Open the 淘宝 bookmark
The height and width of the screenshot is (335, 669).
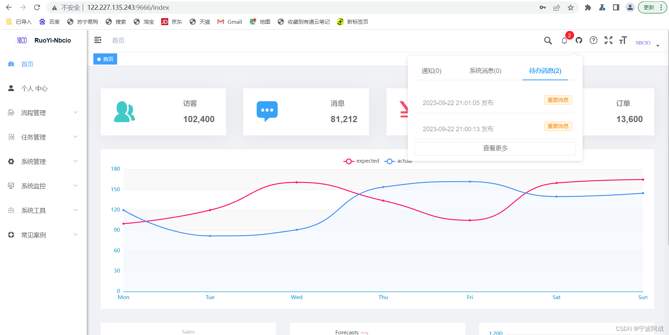tap(144, 22)
